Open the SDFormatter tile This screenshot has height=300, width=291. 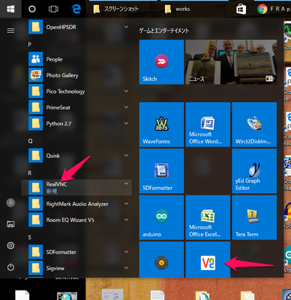coord(162,171)
